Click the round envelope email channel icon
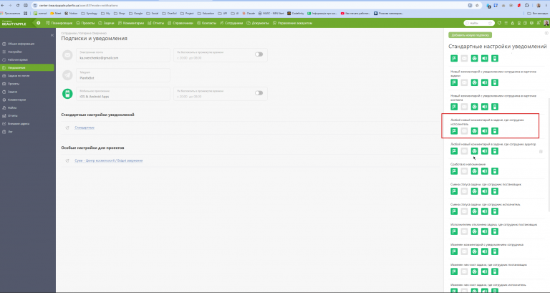 [x=67, y=55]
